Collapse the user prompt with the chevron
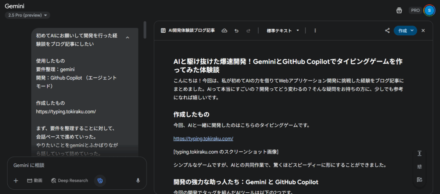 pos(127,38)
